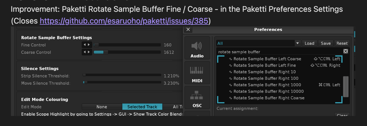Viewport: 367px width, 126px height.
Task: Open the All shortcuts filter combo box
Action: click(258, 43)
